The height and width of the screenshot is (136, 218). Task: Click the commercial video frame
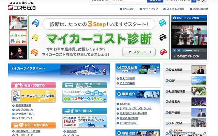189,35
